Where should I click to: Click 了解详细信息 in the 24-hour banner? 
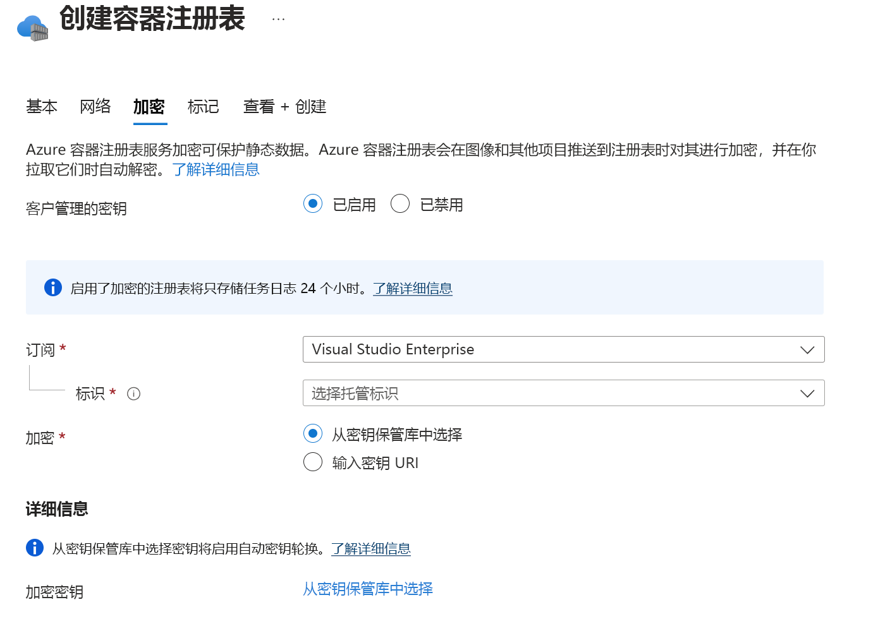pos(412,289)
